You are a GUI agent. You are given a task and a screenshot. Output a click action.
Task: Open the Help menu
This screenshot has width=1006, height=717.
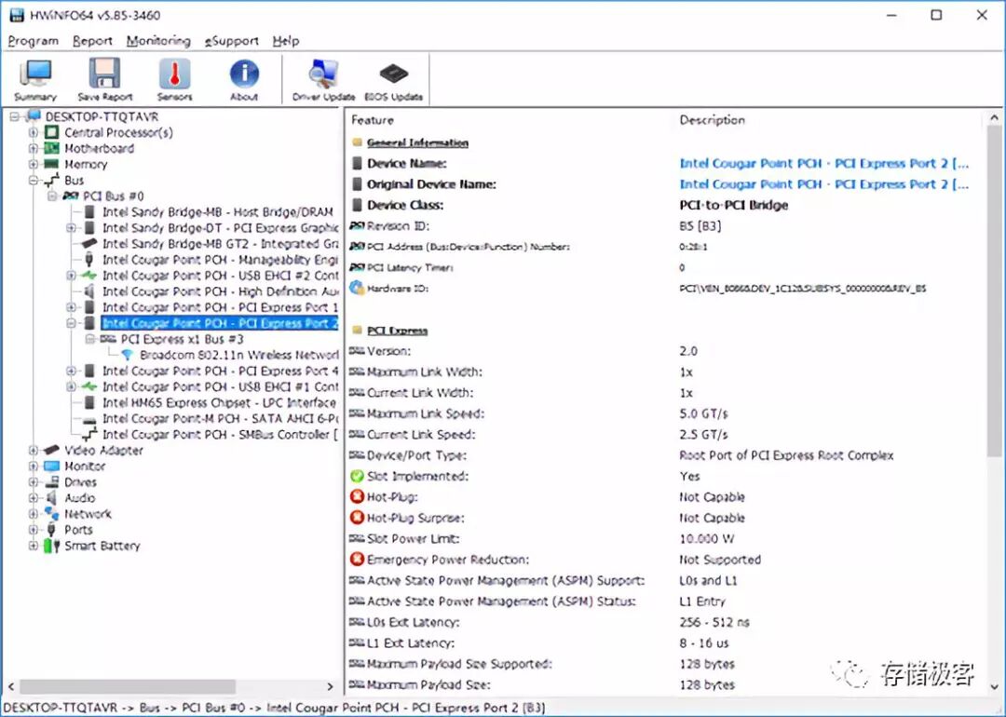286,41
